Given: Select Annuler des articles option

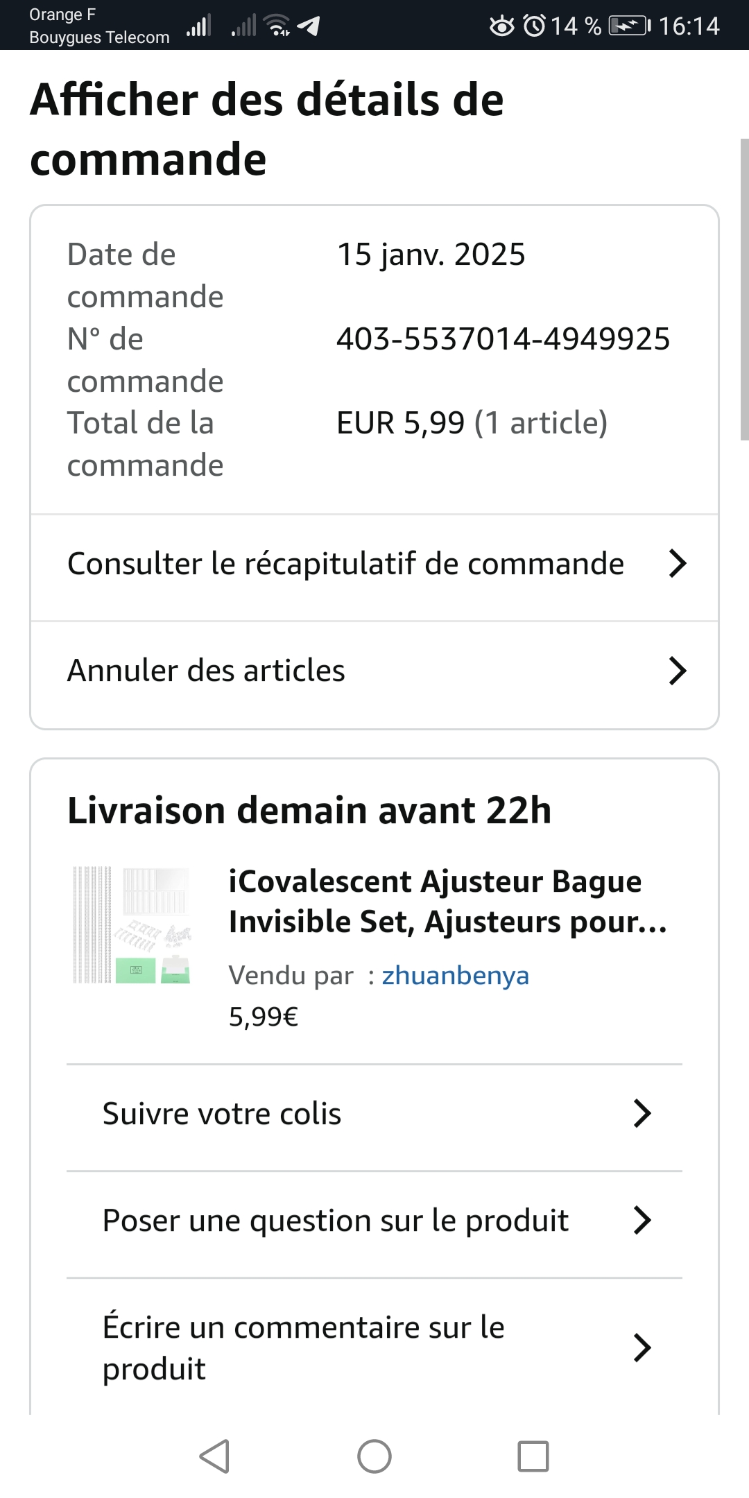Looking at the screenshot, I should point(206,671).
